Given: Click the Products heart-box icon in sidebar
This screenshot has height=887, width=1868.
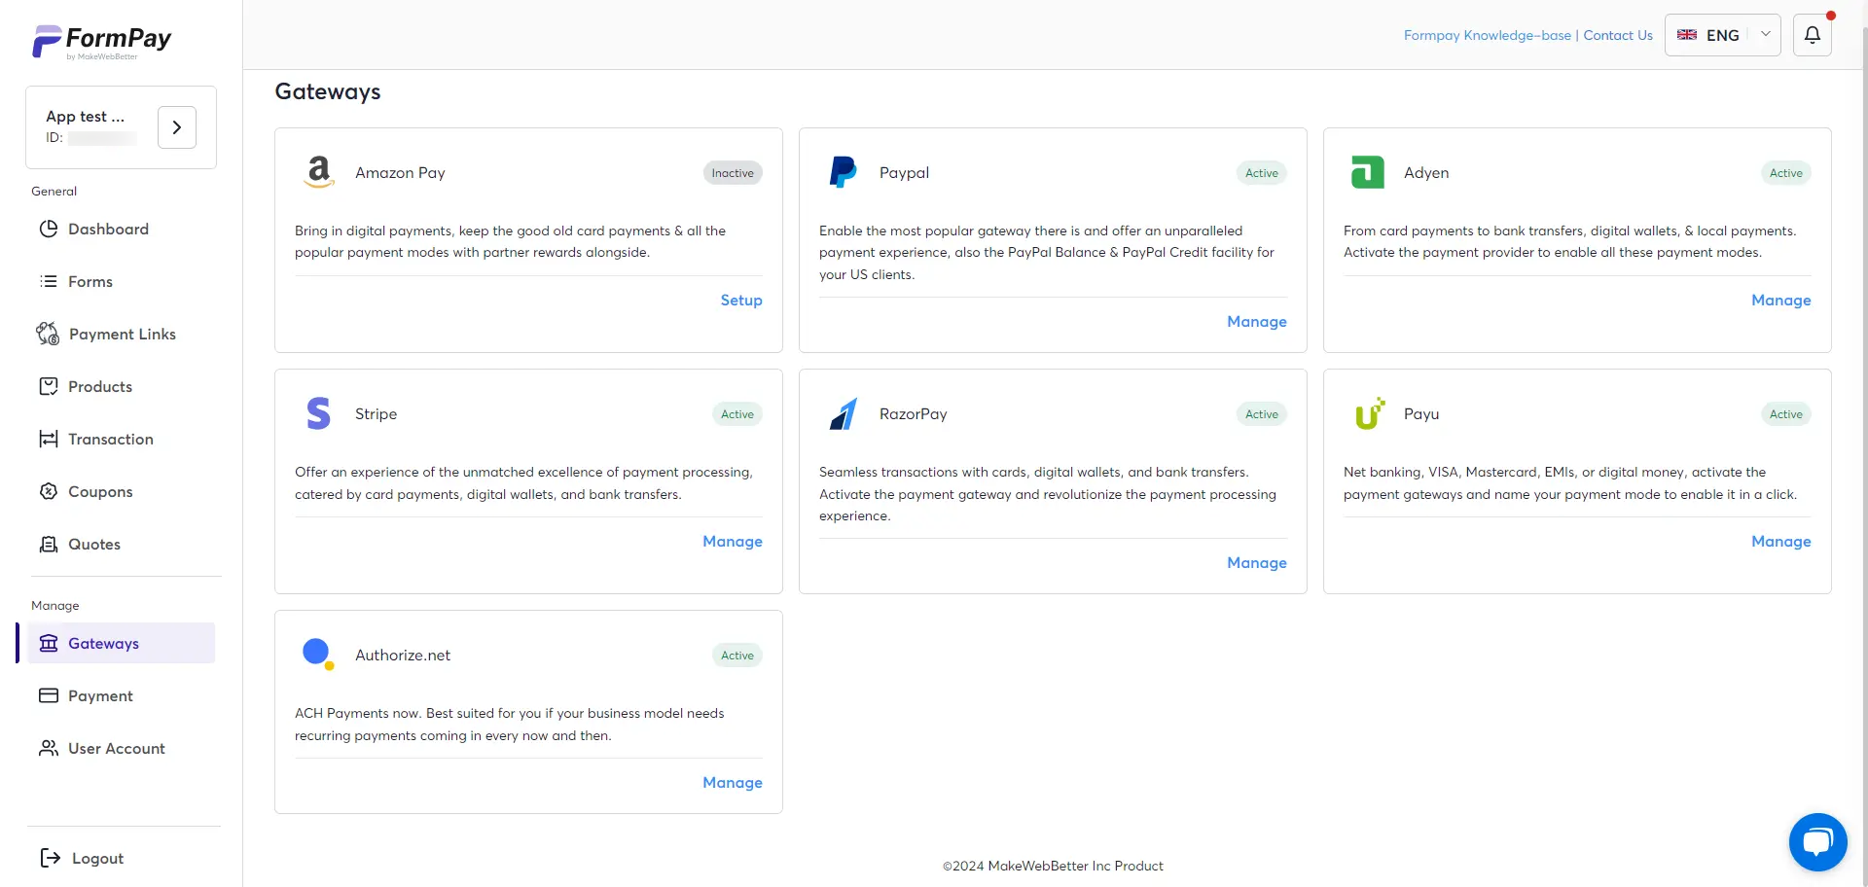Looking at the screenshot, I should (x=48, y=386).
